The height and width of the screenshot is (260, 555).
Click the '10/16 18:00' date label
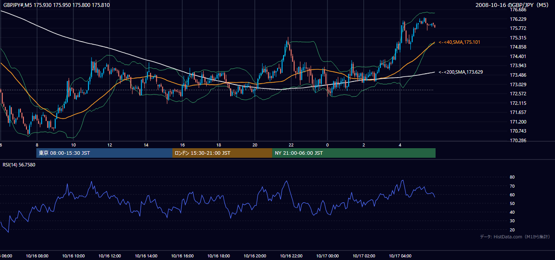tap(219, 256)
